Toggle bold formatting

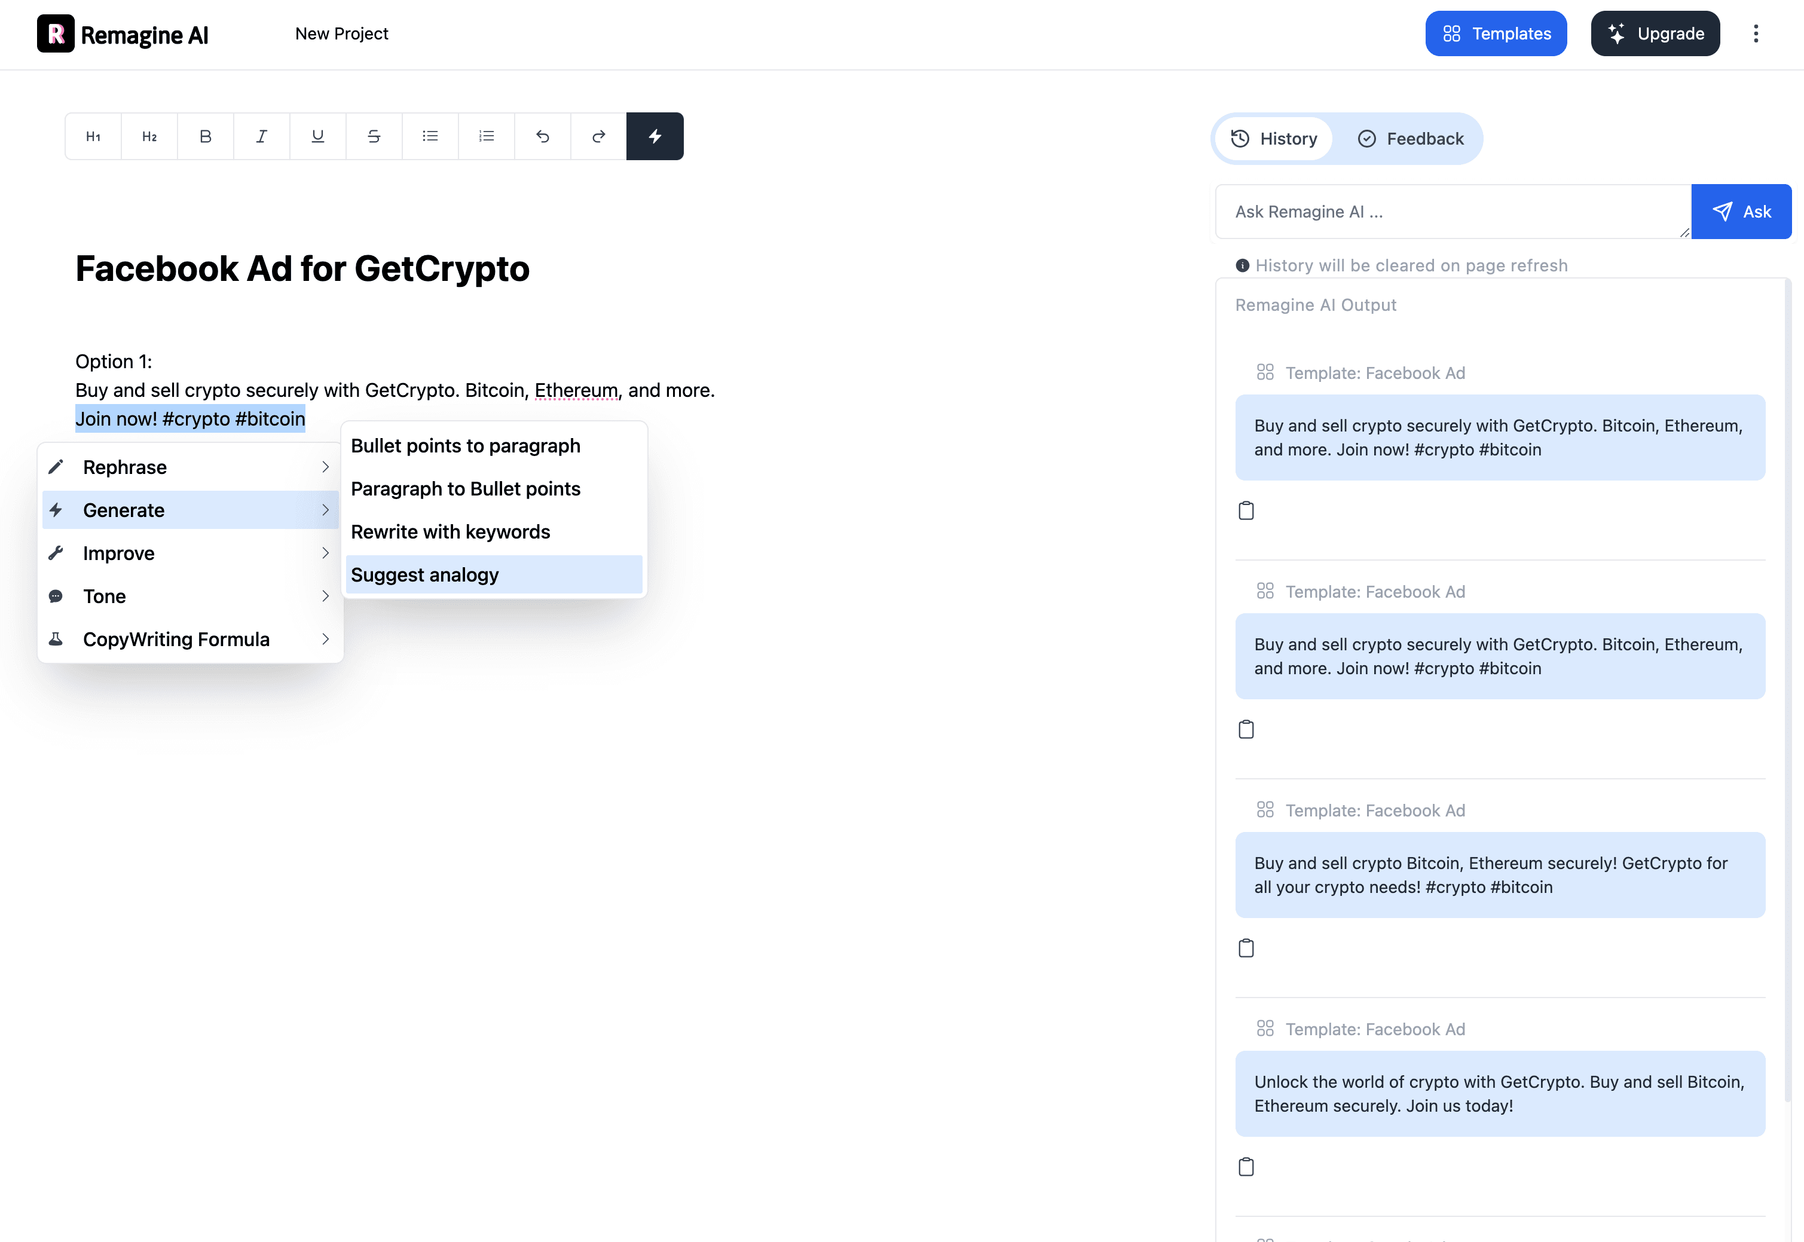pos(206,136)
